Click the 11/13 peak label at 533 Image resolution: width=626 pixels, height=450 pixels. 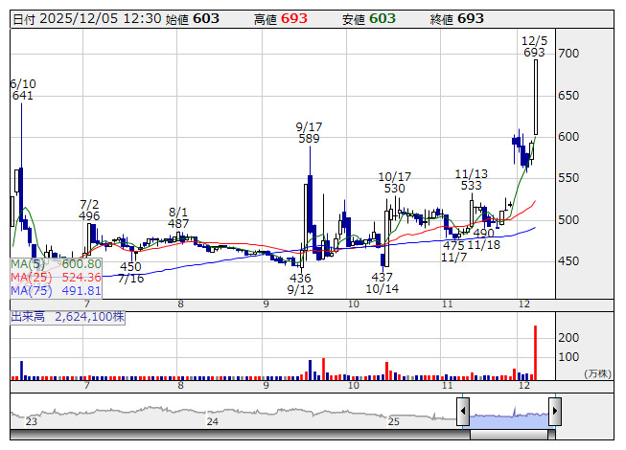click(471, 179)
